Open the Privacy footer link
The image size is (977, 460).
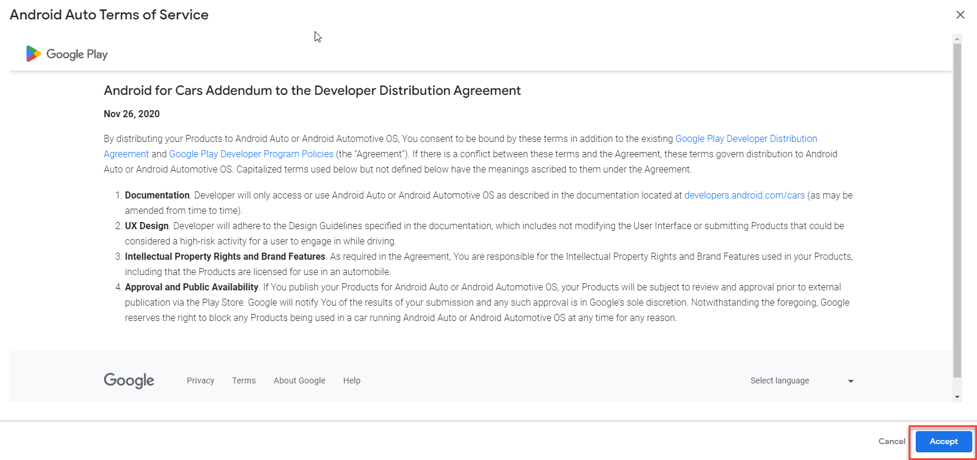[200, 380]
